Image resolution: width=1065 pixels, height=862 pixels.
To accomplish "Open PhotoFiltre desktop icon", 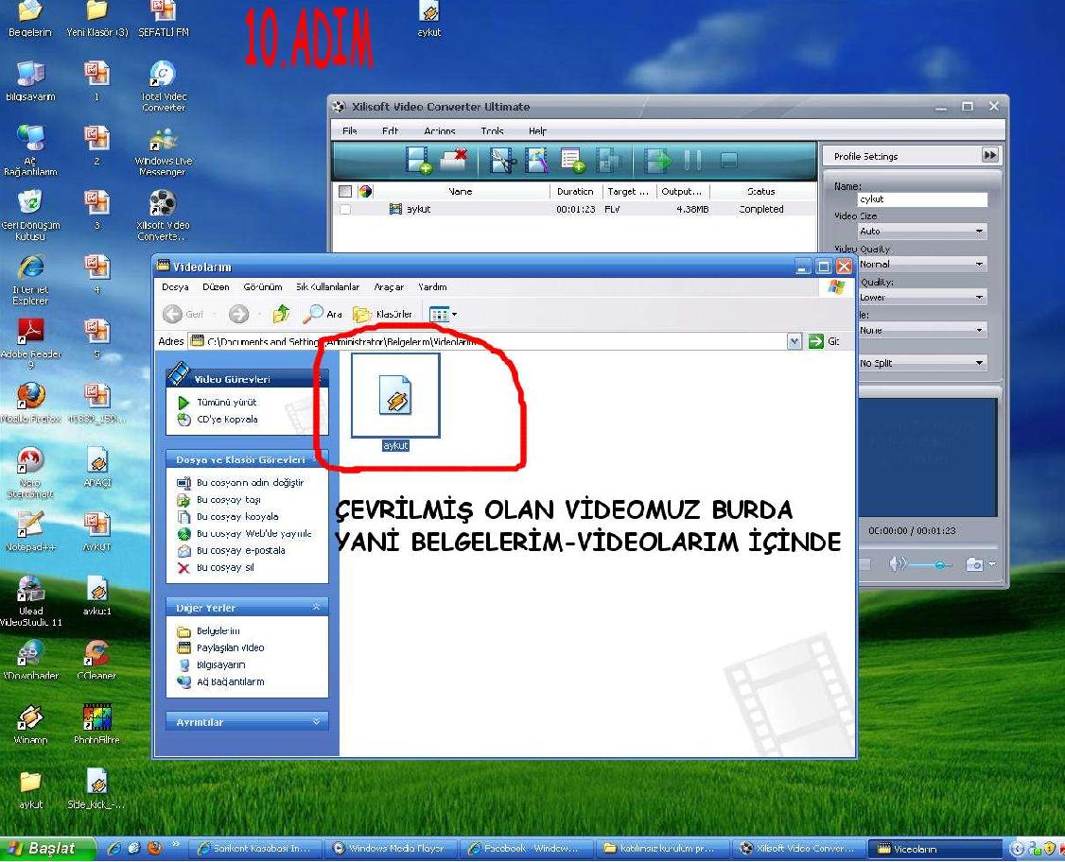I will point(96,724).
